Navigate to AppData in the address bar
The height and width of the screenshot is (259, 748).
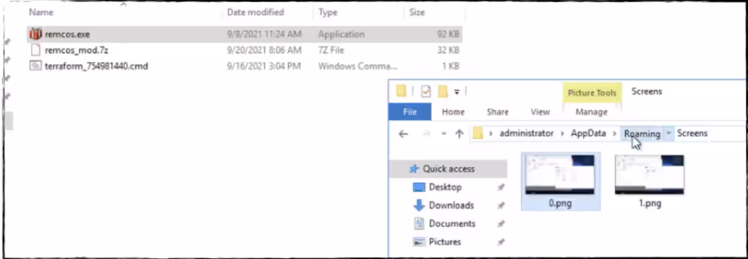click(588, 134)
